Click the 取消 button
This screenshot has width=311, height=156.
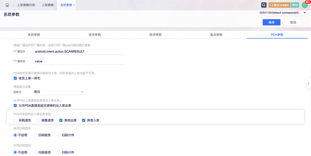(x=293, y=22)
